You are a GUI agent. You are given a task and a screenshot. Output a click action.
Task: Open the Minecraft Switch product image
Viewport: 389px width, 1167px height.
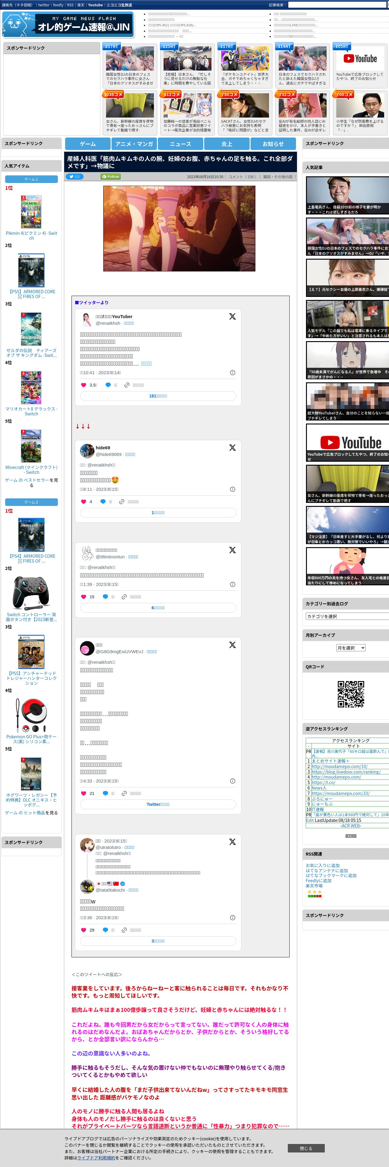click(x=31, y=446)
